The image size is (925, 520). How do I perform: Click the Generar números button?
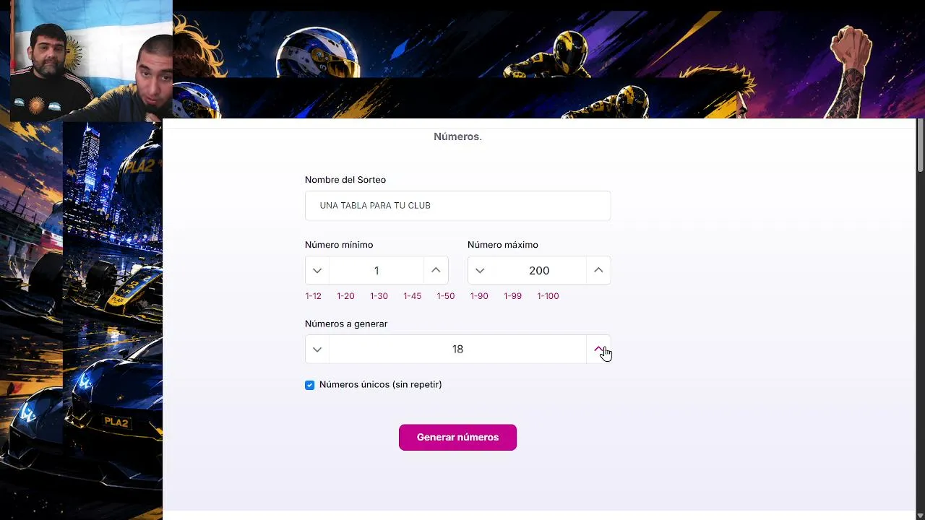[457, 437]
